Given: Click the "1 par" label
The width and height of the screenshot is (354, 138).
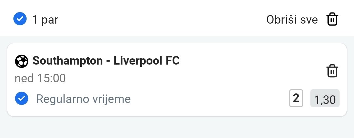Looking at the screenshot, I should coord(45,20).
